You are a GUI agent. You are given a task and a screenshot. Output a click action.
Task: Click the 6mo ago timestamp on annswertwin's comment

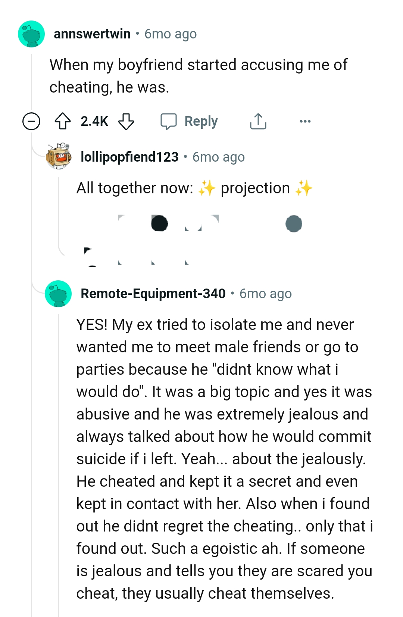coord(171,34)
